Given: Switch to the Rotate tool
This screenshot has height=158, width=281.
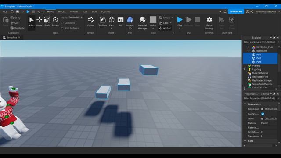Looking at the screenshot, I should 55,22.
